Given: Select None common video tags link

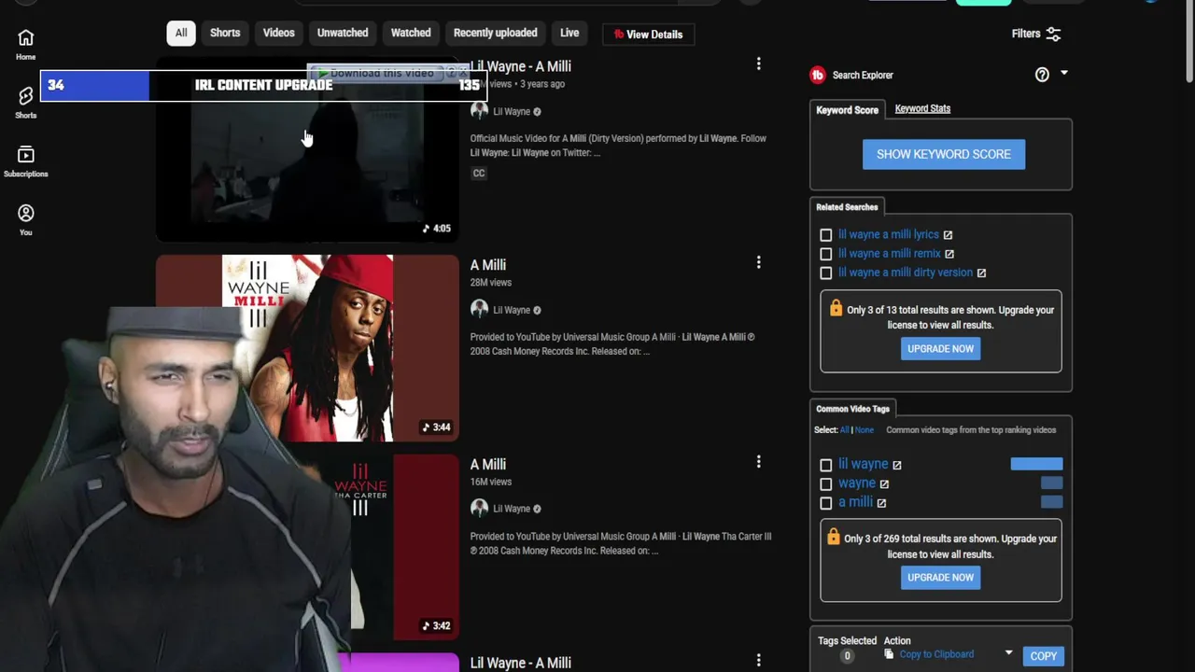Looking at the screenshot, I should coord(865,430).
